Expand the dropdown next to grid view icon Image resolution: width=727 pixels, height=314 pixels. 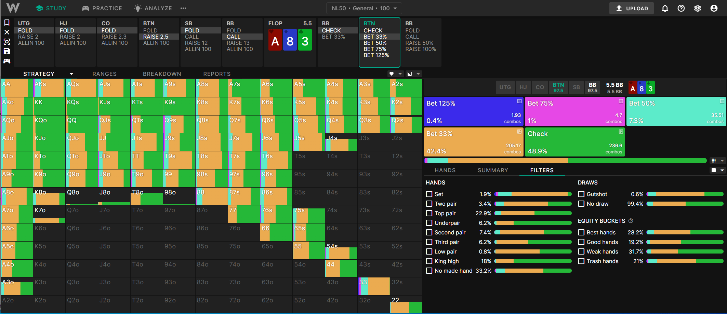pos(722,161)
